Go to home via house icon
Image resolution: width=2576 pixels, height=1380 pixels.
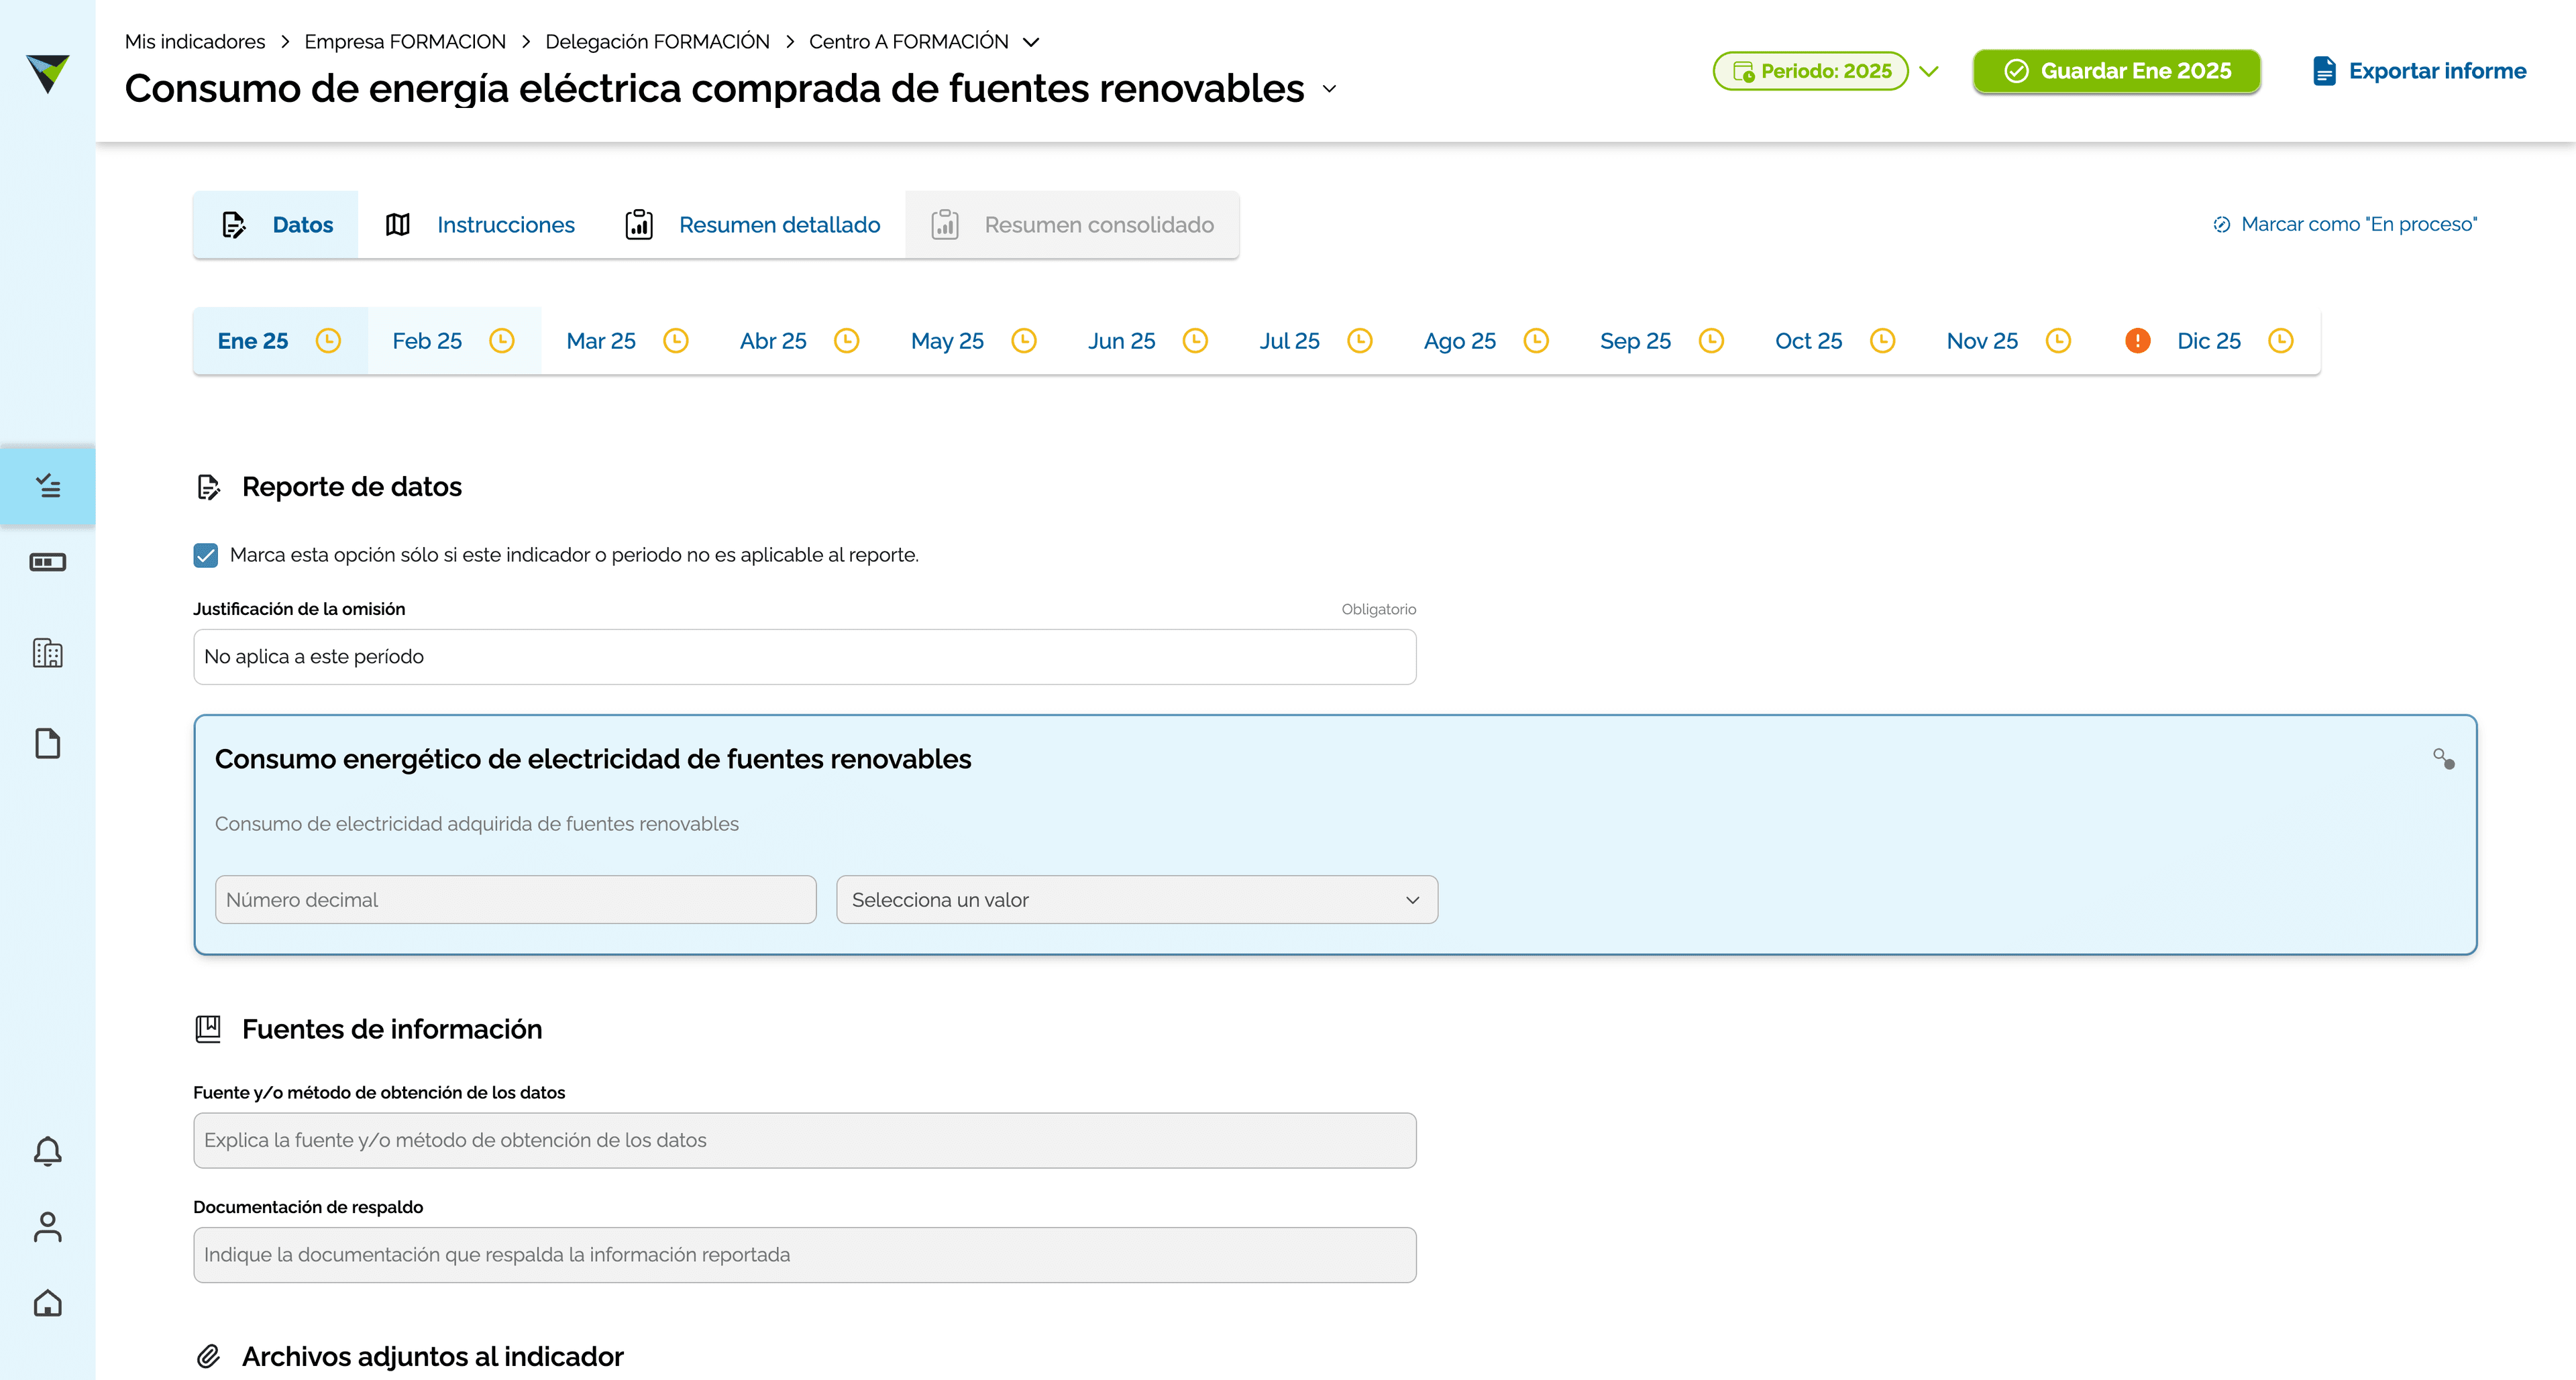tap(48, 1303)
